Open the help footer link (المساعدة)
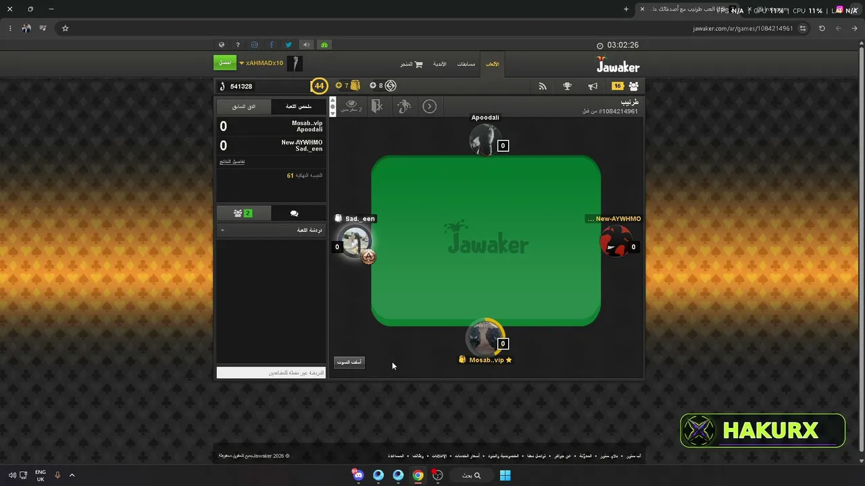865x486 pixels. [395, 456]
